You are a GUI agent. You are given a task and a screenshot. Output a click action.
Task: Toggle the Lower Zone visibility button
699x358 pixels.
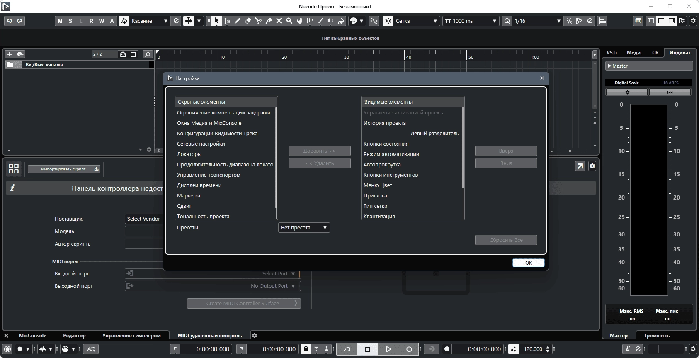tap(661, 21)
